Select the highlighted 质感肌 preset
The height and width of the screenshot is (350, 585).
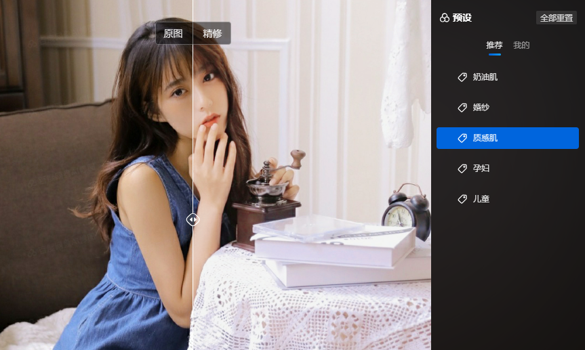pos(508,138)
